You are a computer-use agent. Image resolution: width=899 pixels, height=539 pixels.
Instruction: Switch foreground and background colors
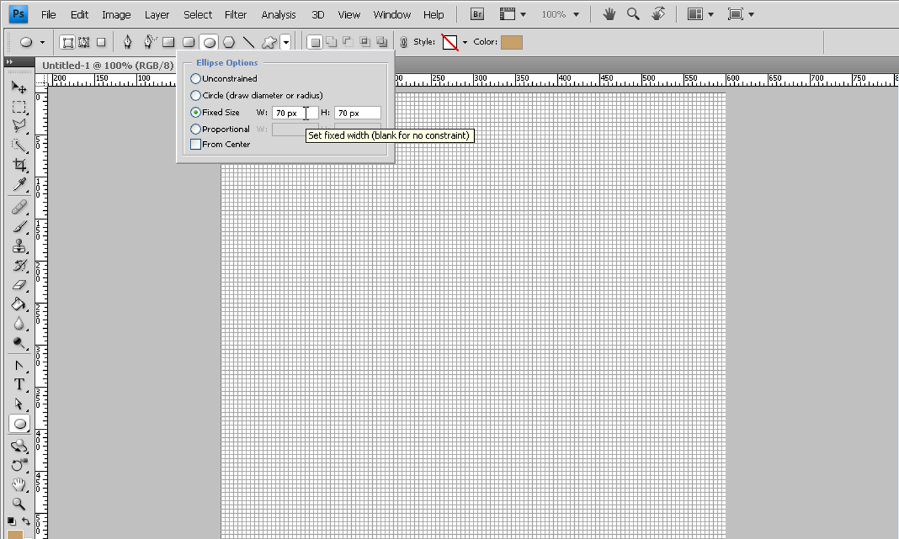26,521
